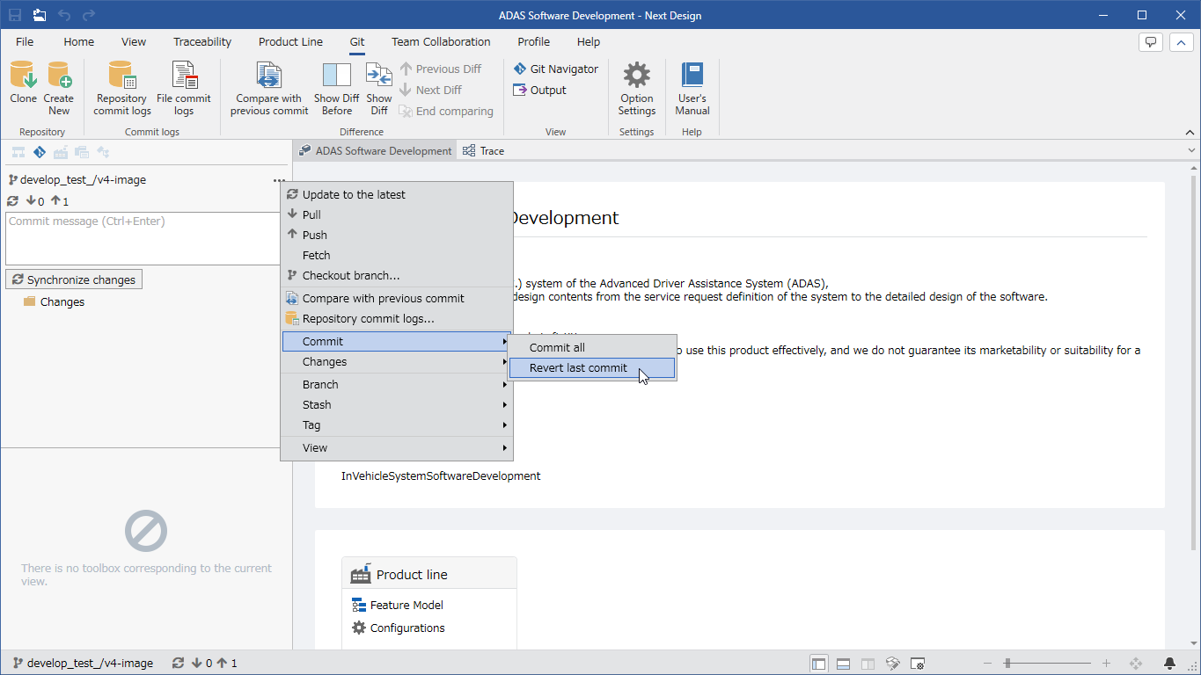Viewport: 1201px width, 675px height.
Task: Click the zoom out minus button
Action: [x=988, y=664]
